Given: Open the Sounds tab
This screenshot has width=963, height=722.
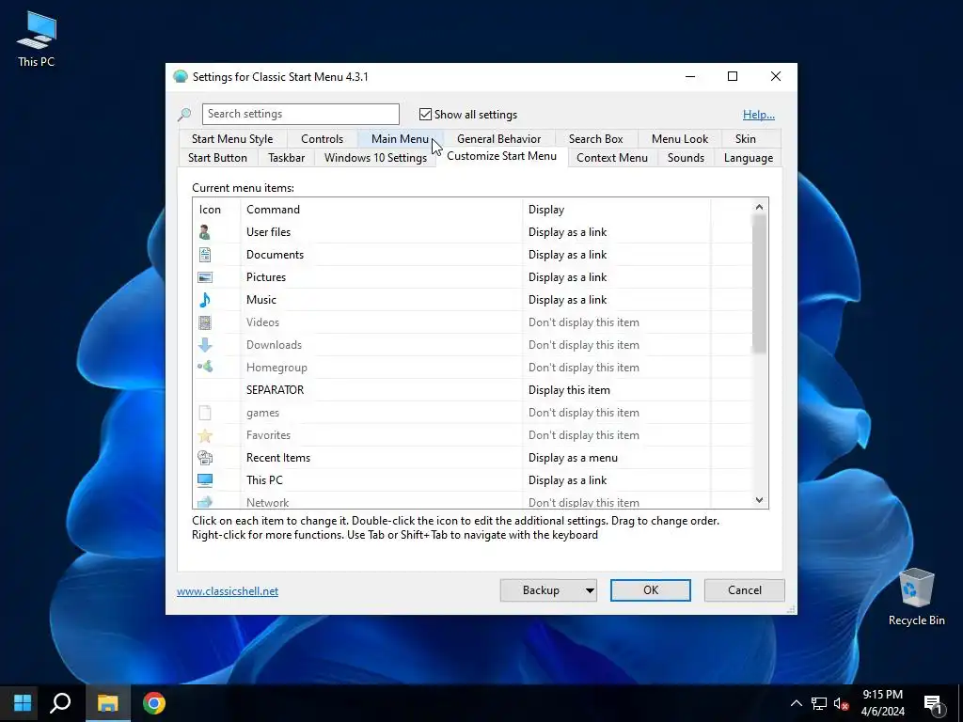Looking at the screenshot, I should [686, 158].
